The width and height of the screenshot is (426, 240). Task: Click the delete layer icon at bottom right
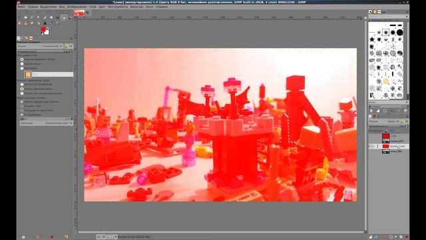407,237
